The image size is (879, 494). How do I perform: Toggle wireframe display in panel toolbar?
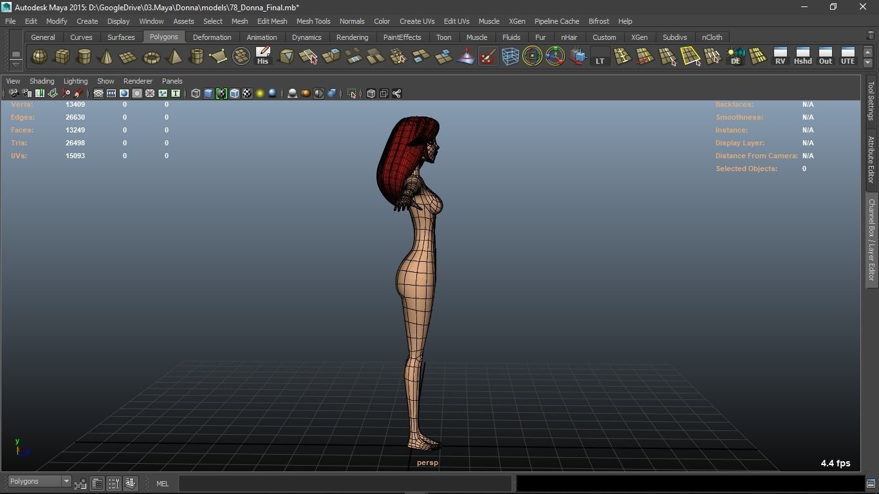196,94
